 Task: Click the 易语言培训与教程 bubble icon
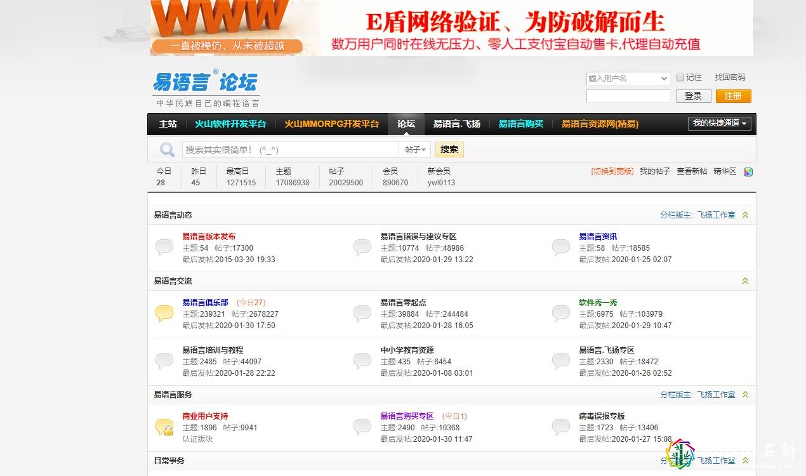point(164,360)
